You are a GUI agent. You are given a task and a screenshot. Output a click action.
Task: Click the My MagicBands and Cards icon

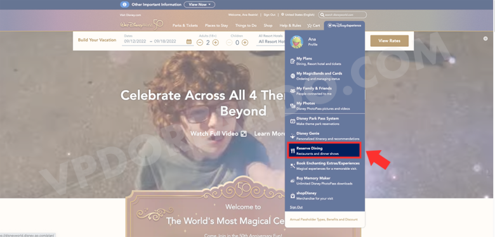293,76
